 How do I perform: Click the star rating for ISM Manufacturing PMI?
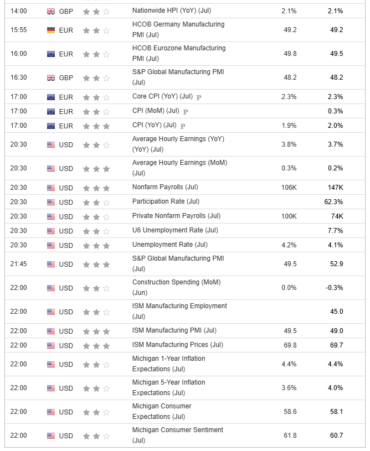(x=96, y=331)
